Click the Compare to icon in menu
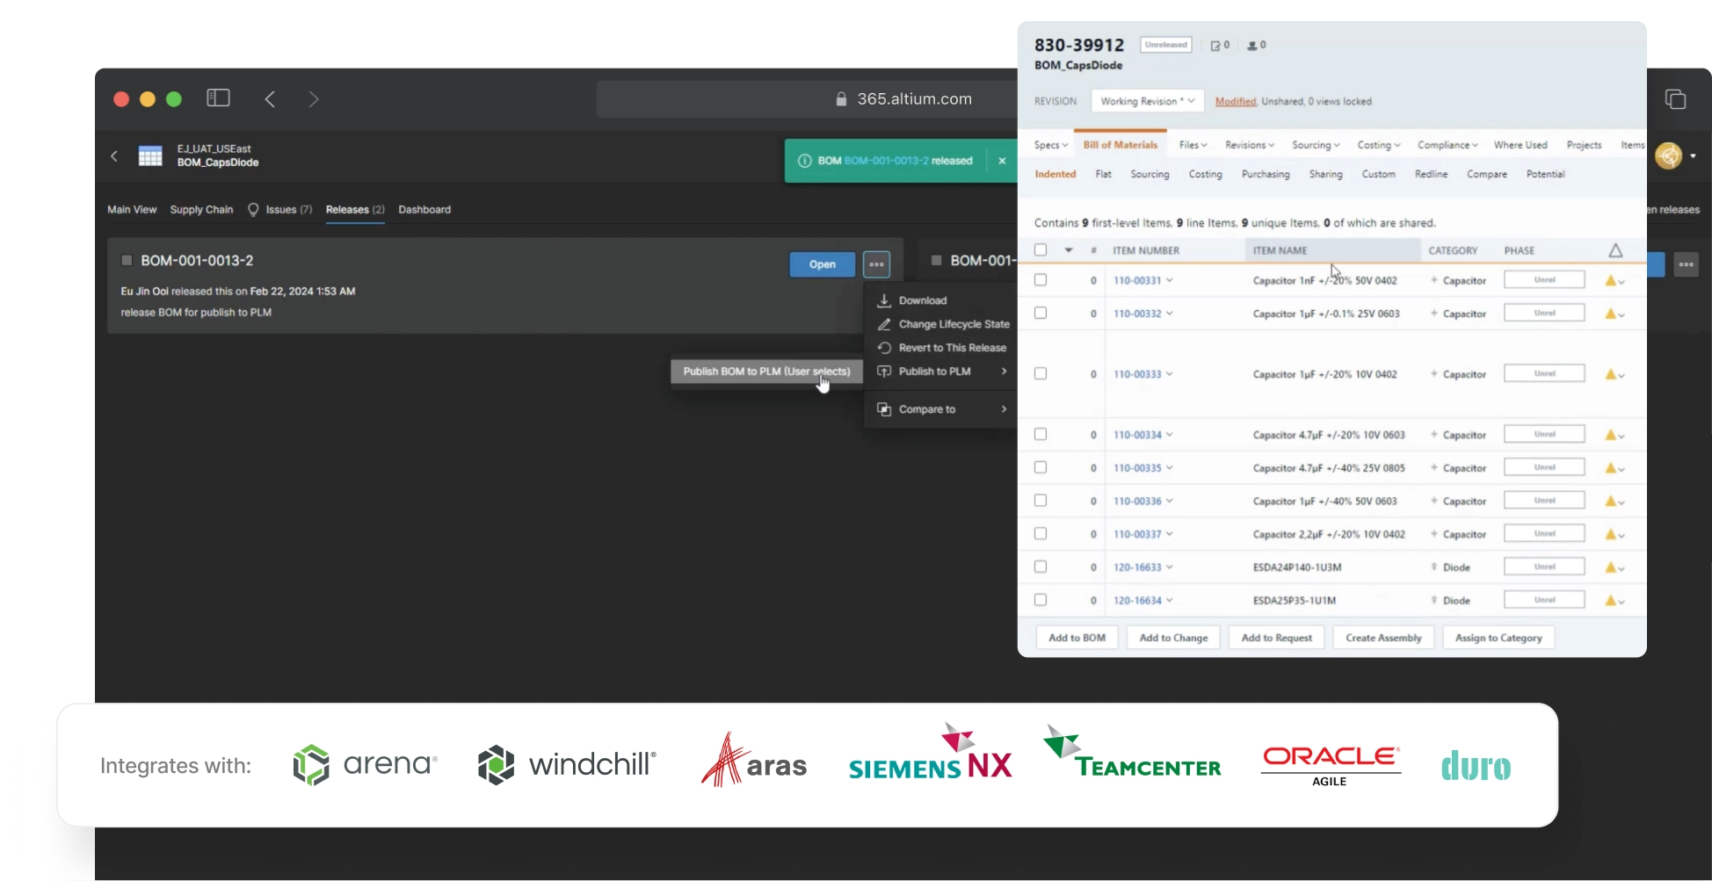This screenshot has width=1712, height=881. point(884,409)
